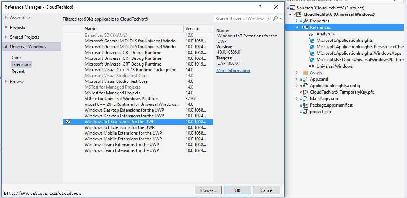The width and height of the screenshot is (407, 198).
Task: Select Windows Desktop Extensions version 10.0.1058
Action: [138, 110]
